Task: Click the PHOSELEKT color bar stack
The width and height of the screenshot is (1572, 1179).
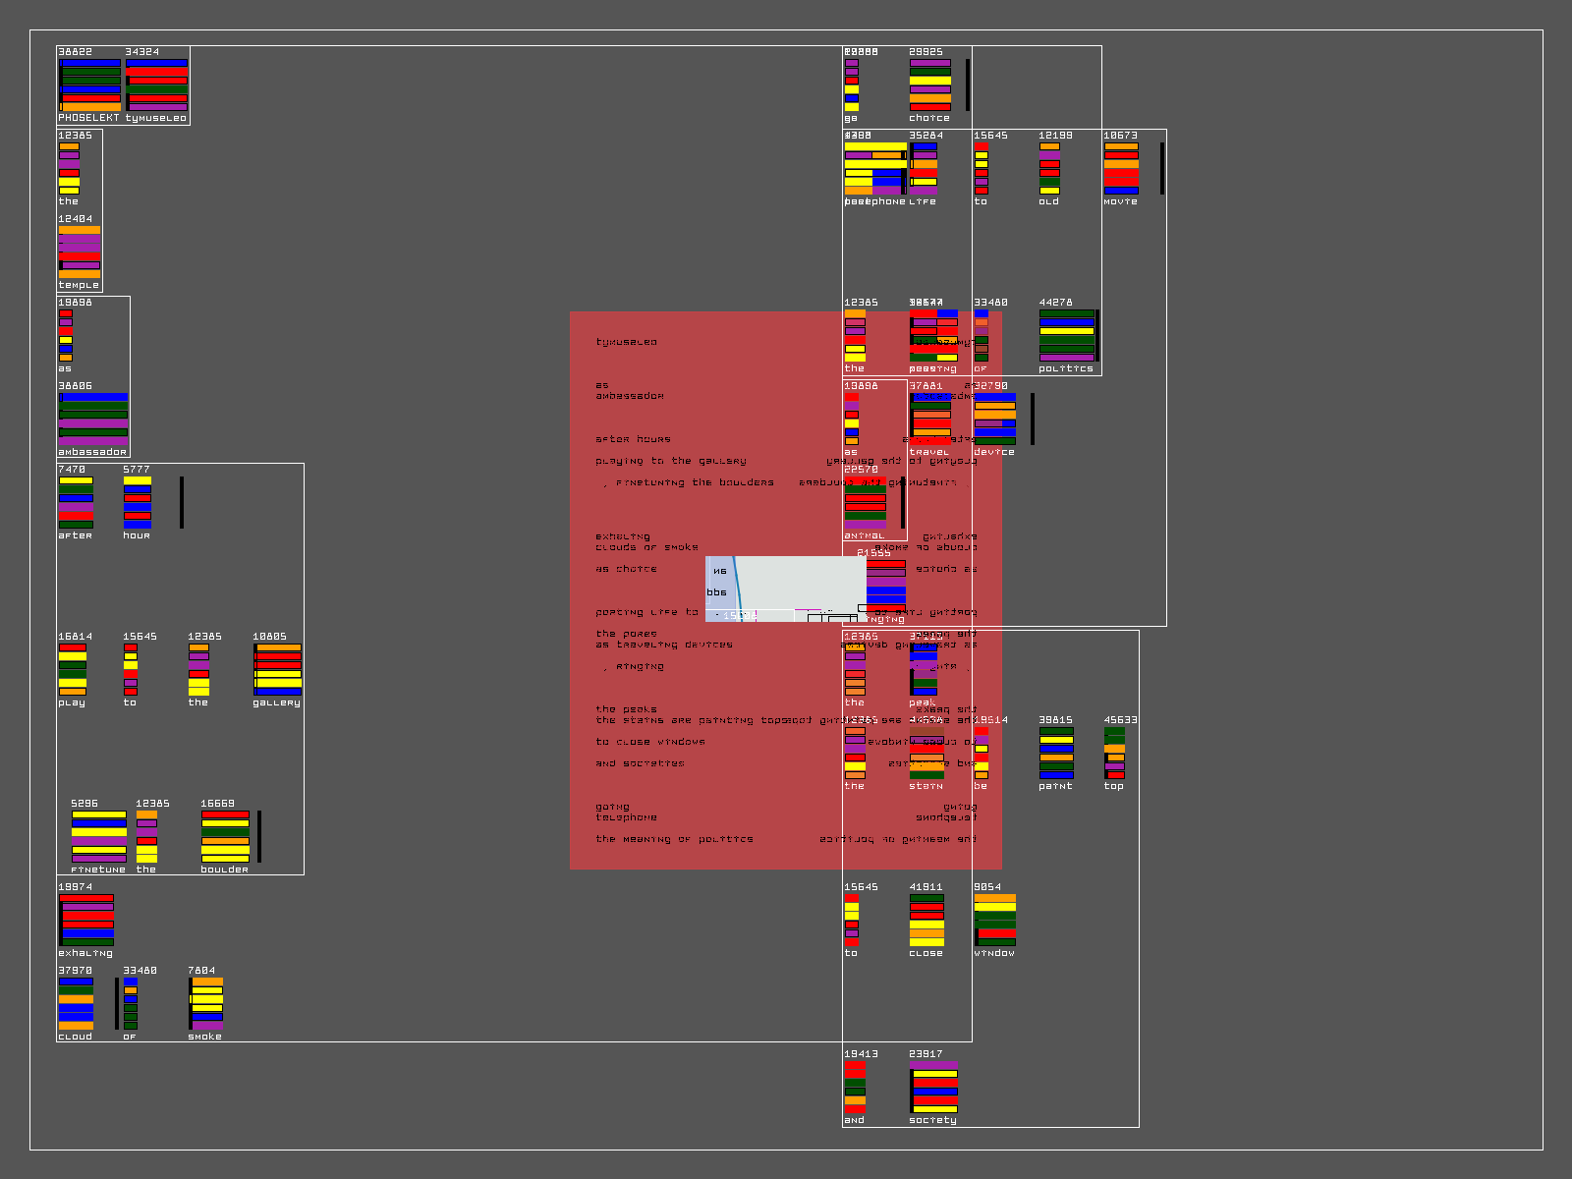Action: (89, 85)
